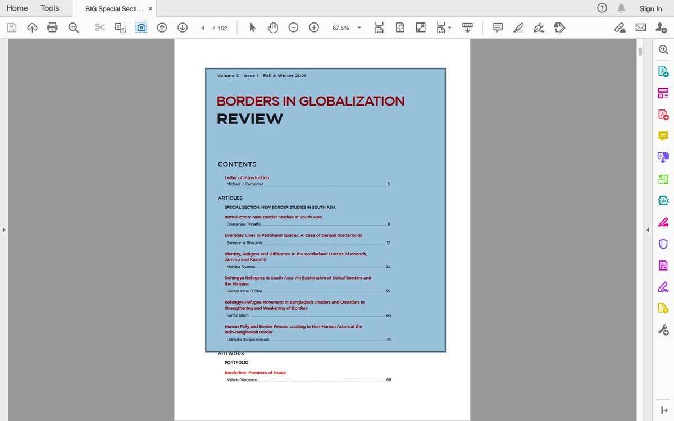Open the Find text magnifier
The image size is (674, 421).
click(73, 28)
